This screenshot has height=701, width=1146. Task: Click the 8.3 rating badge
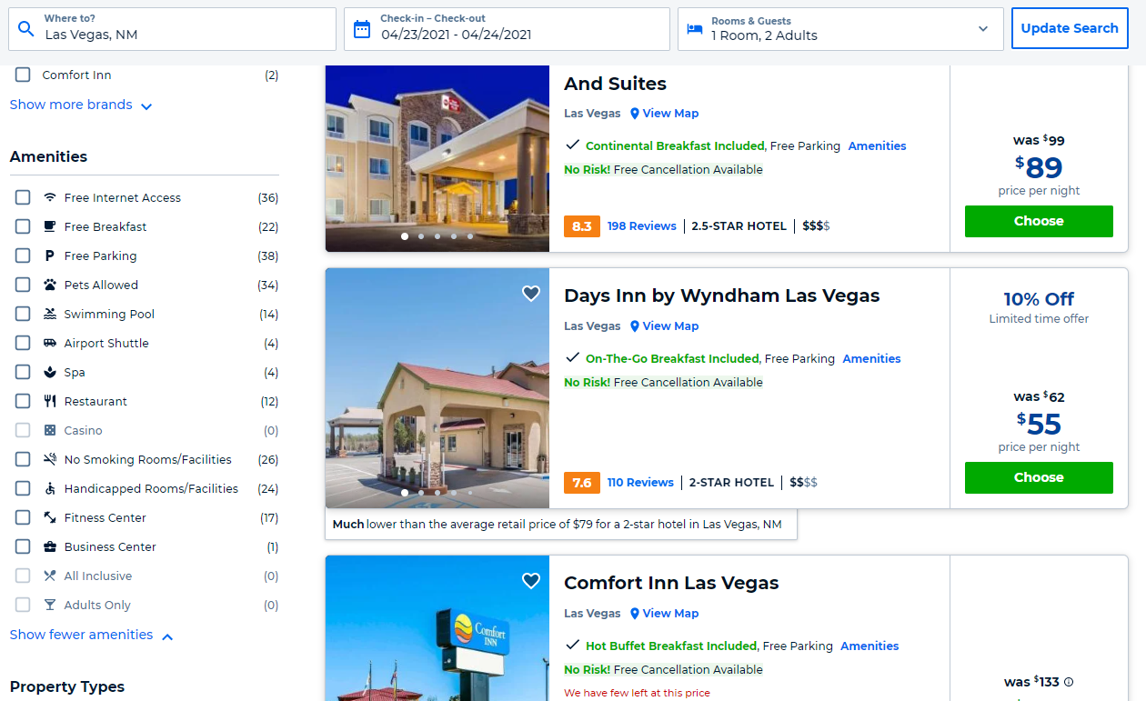(582, 226)
